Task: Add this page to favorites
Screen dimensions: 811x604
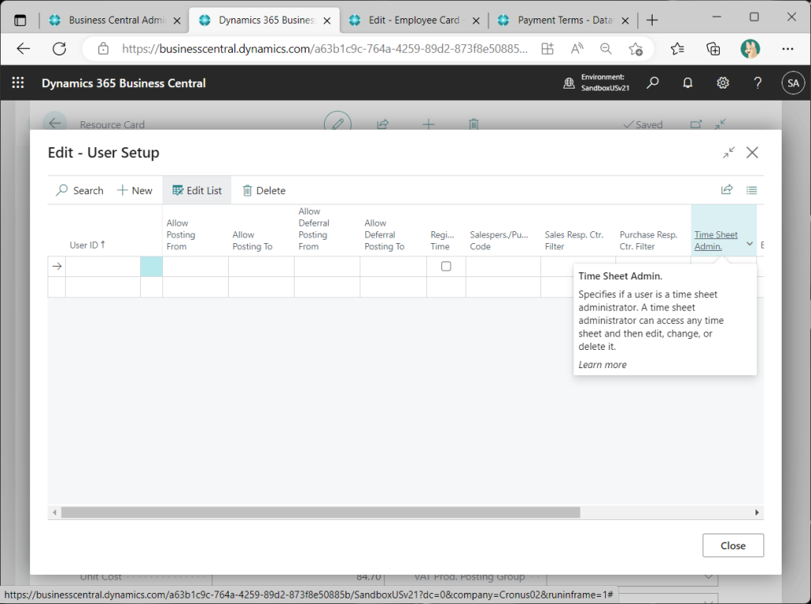Action: click(x=636, y=49)
